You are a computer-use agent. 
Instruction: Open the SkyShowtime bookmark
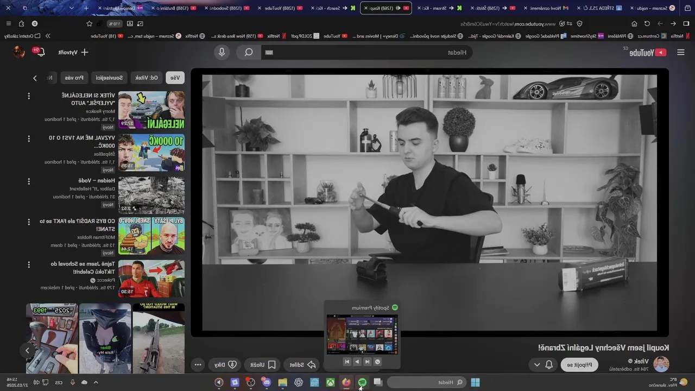tap(587, 36)
